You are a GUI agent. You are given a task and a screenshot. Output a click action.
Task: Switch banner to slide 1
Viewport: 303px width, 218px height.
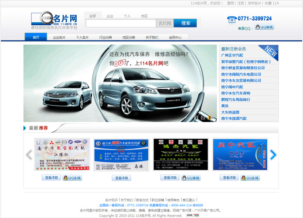point(197,117)
